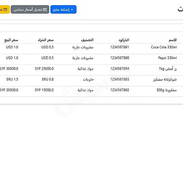183x183 pixels.
Task: Click the مواد غذائية cell in the pasta row
Action: [86, 90]
